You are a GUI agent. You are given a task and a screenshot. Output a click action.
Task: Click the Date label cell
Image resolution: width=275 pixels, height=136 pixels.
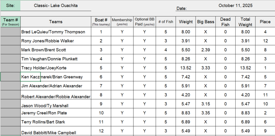pos(182,8)
